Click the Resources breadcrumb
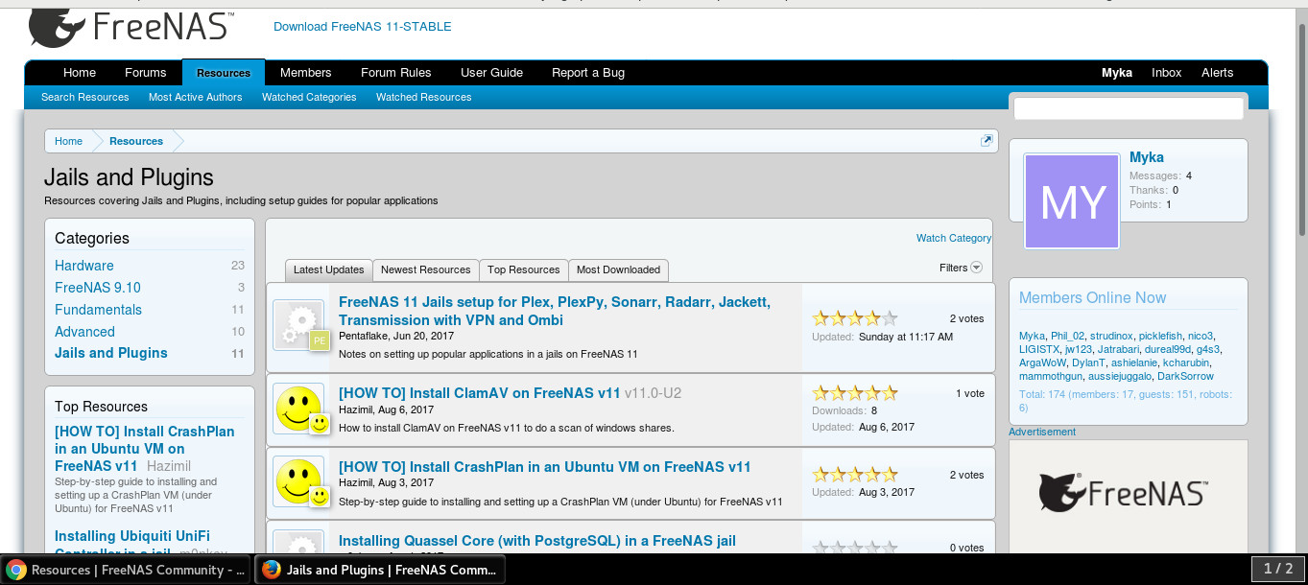 [136, 141]
